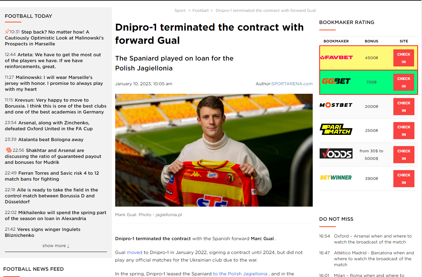The width and height of the screenshot is (422, 277).
Task: Expand football today list with show more
Action: 56,245
